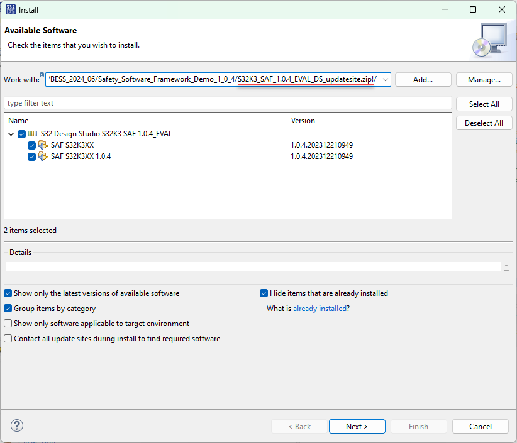
Task: Open the already installed link
Action: click(x=320, y=309)
